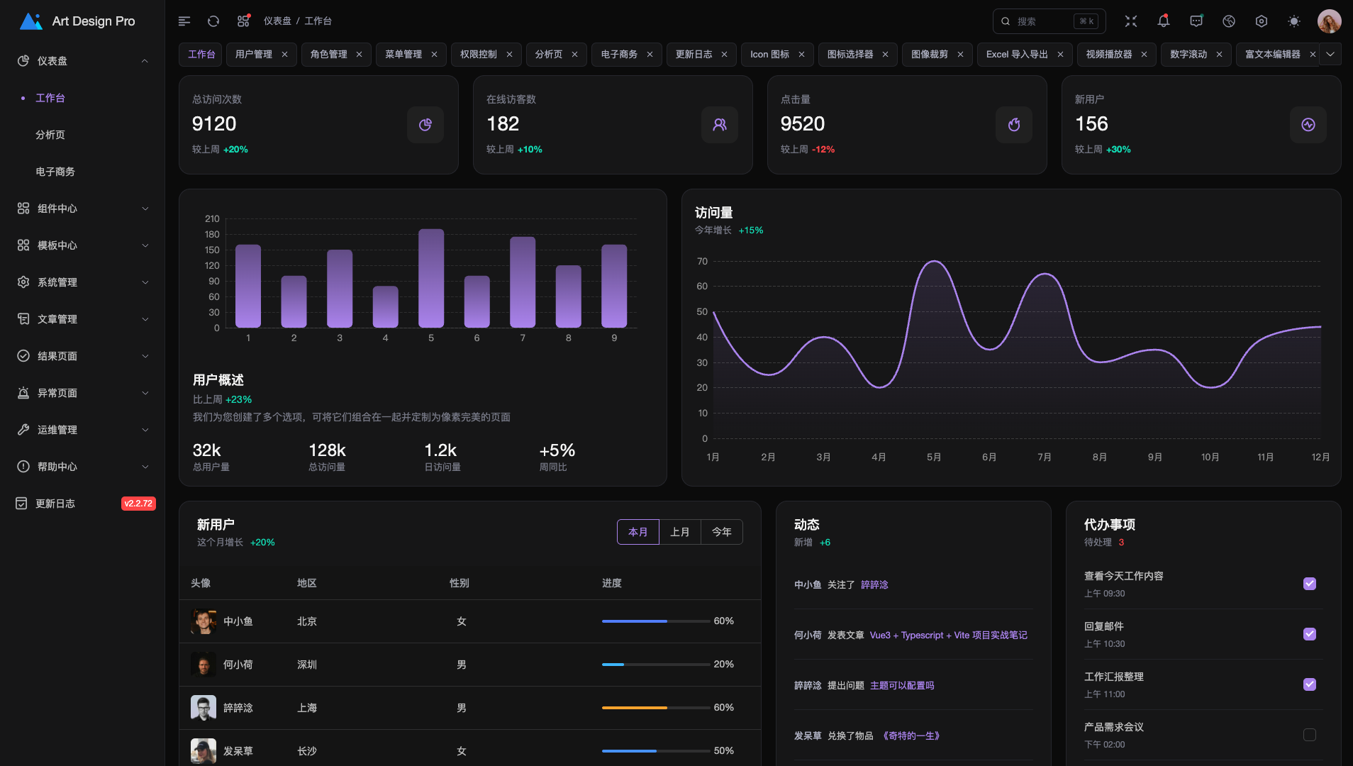Open 分析页 in the sidebar

[x=50, y=135]
